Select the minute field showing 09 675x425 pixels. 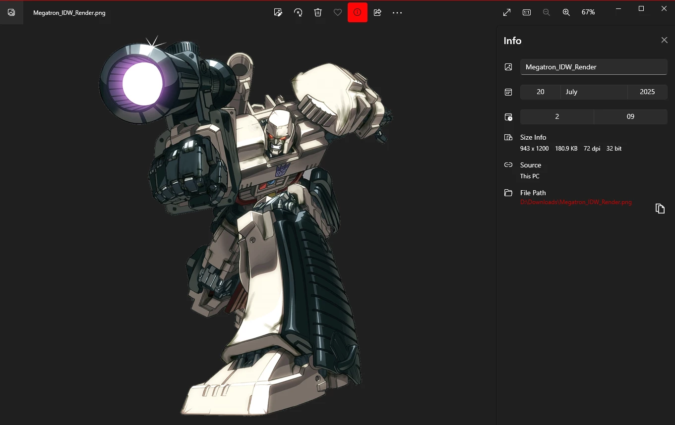coord(630,116)
